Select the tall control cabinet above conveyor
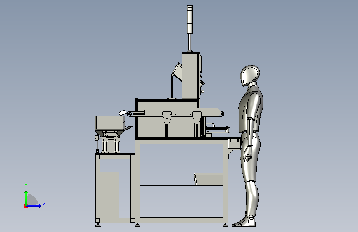Image resolution: width=358 pixels, height=232 pixels. [191, 76]
